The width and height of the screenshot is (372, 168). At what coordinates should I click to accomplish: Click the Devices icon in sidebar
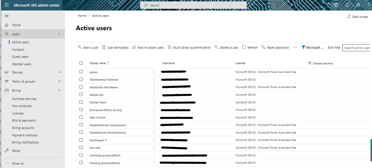pos(7,72)
